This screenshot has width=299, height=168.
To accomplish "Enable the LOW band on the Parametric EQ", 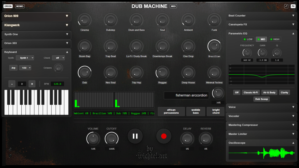I will [x=248, y=39].
